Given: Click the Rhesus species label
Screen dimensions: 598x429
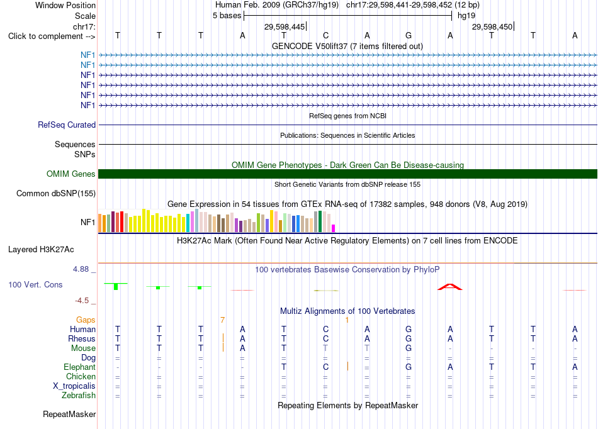Looking at the screenshot, I should [82, 338].
